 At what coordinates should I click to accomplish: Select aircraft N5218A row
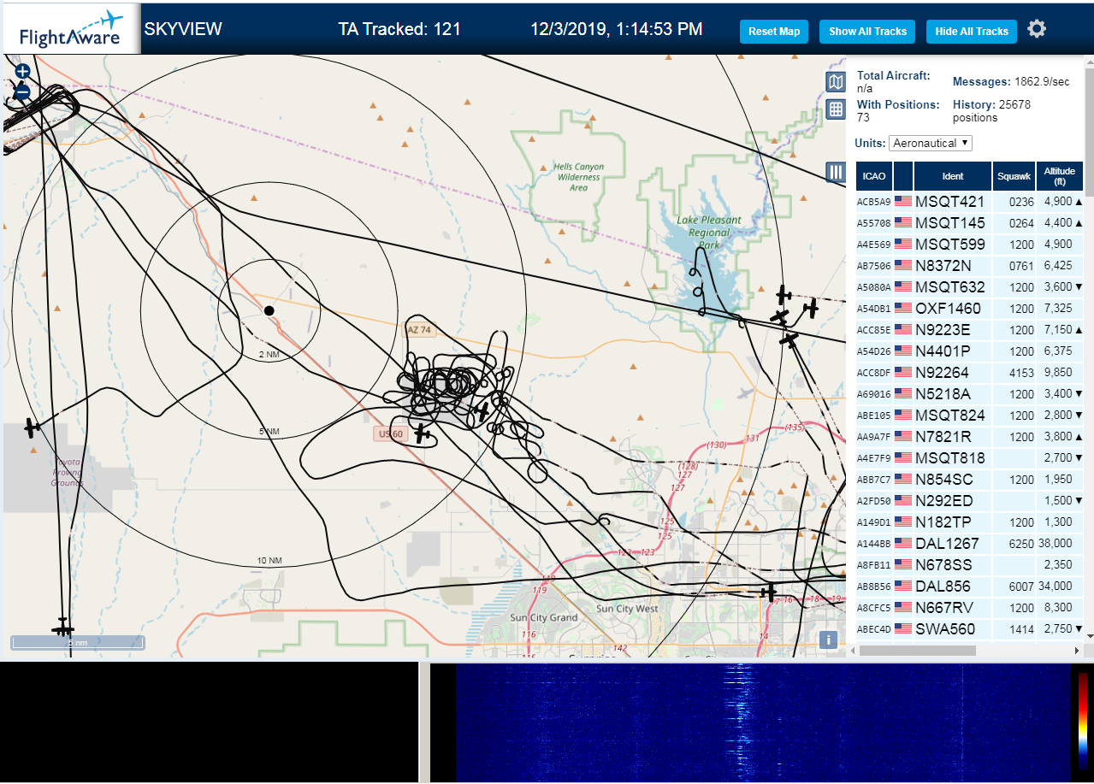[x=969, y=394]
